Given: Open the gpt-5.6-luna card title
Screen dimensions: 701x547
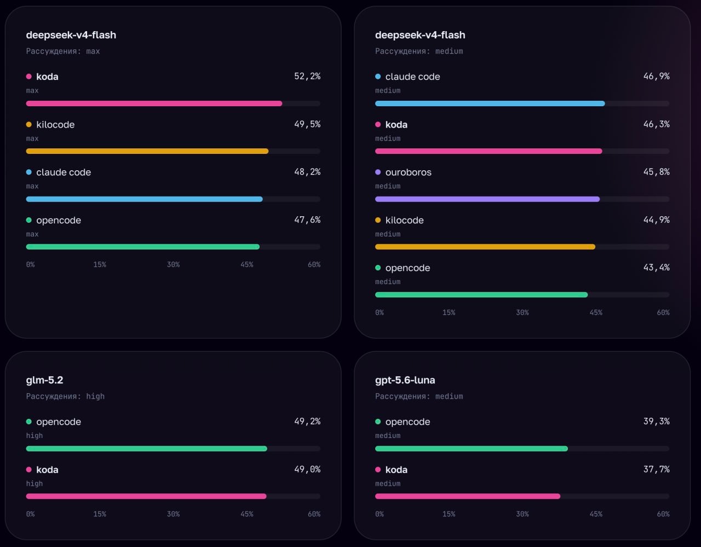Looking at the screenshot, I should pyautogui.click(x=405, y=380).
